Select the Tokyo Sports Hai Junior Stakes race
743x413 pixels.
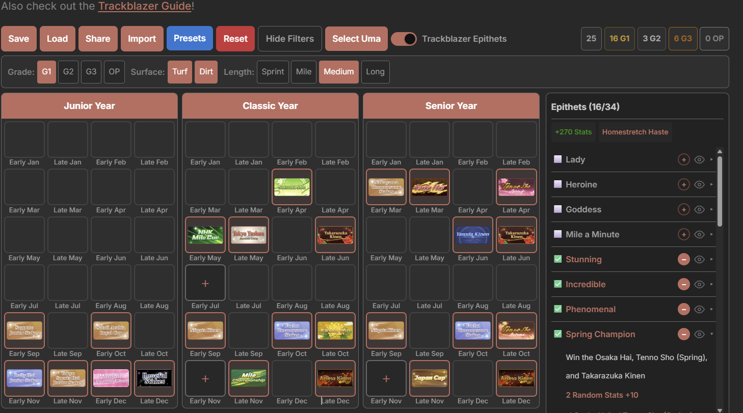click(x=68, y=378)
